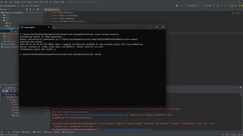Click the Git update project arrow
The height and width of the screenshot is (136, 243).
click(x=221, y=6)
